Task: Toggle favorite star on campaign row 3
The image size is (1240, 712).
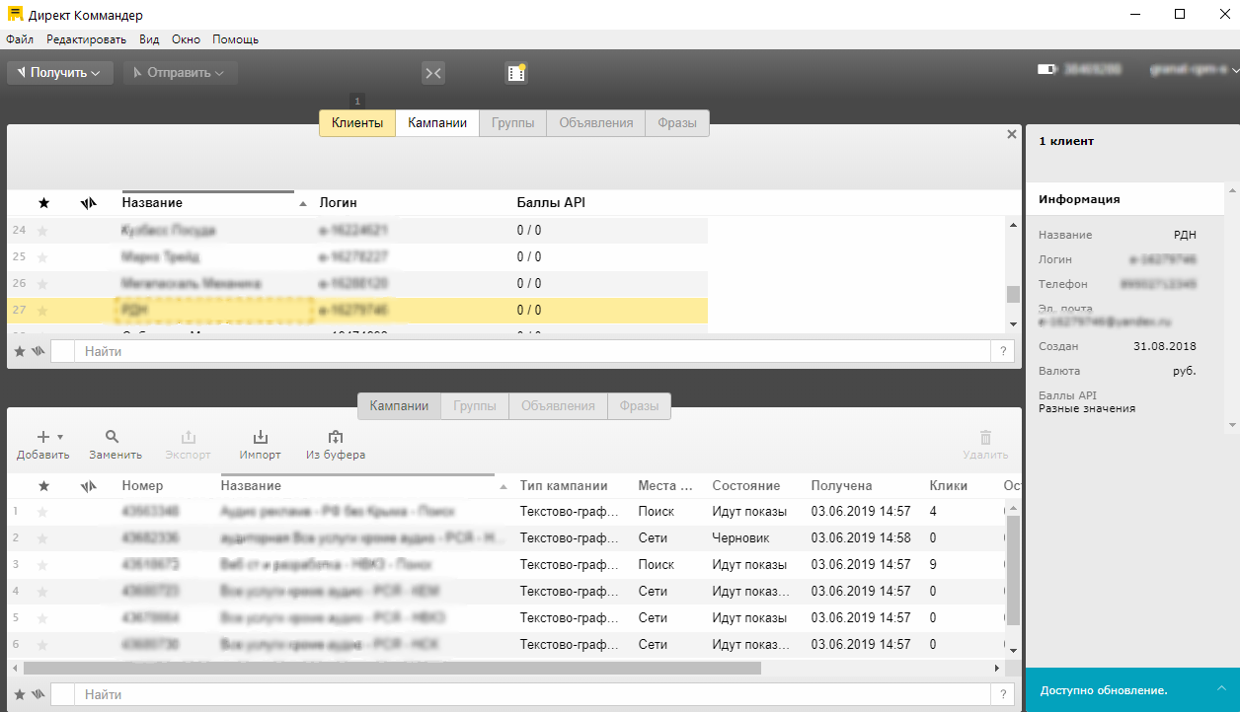Action: coord(42,565)
